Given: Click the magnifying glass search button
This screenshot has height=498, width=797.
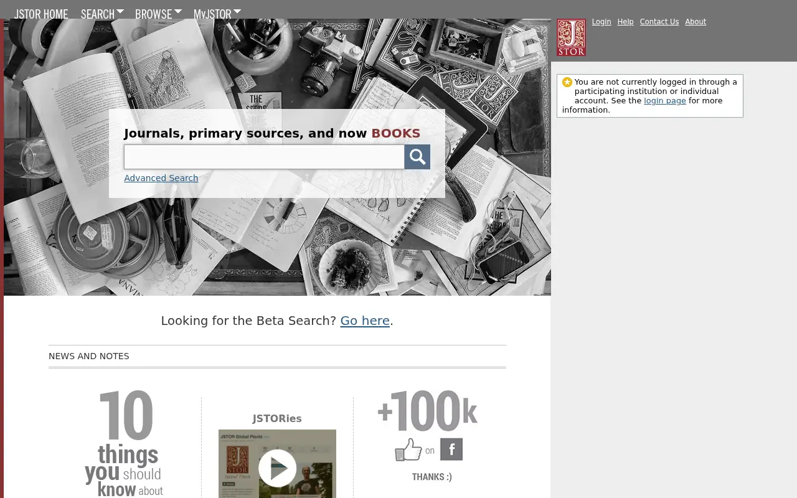Looking at the screenshot, I should point(417,157).
